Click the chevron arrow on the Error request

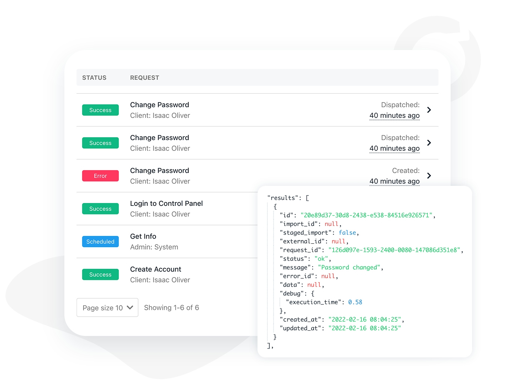(429, 175)
